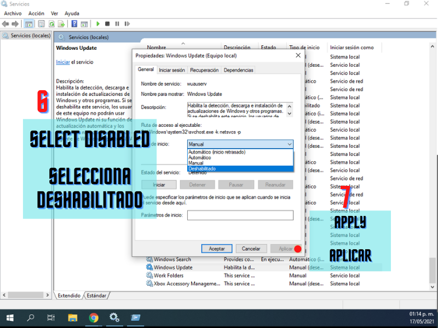The width and height of the screenshot is (438, 328).
Task: Select Servicios (locales) in the left tree
Action: coord(27,36)
